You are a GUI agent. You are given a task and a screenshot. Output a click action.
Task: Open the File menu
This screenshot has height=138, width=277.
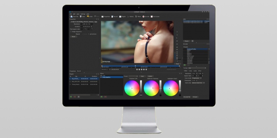pyautogui.click(x=71, y=14)
